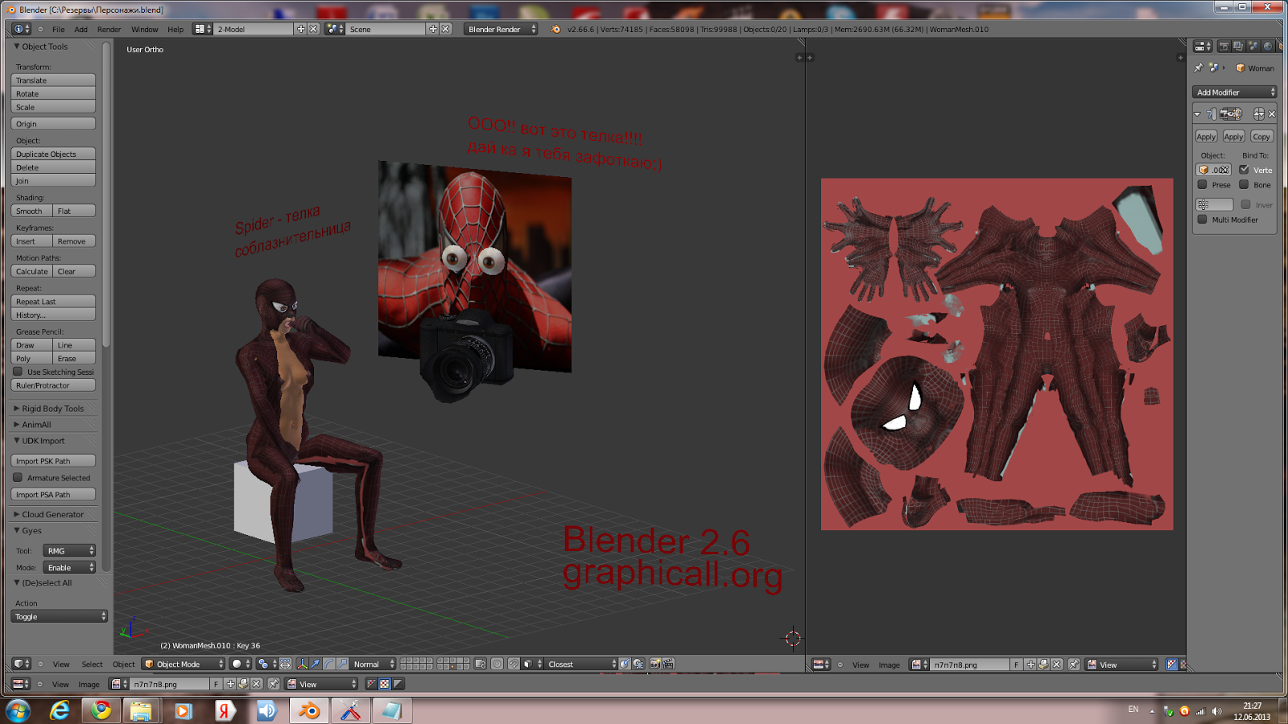Image resolution: width=1288 pixels, height=724 pixels.
Task: Open the Object Mode dropdown
Action: point(184,664)
